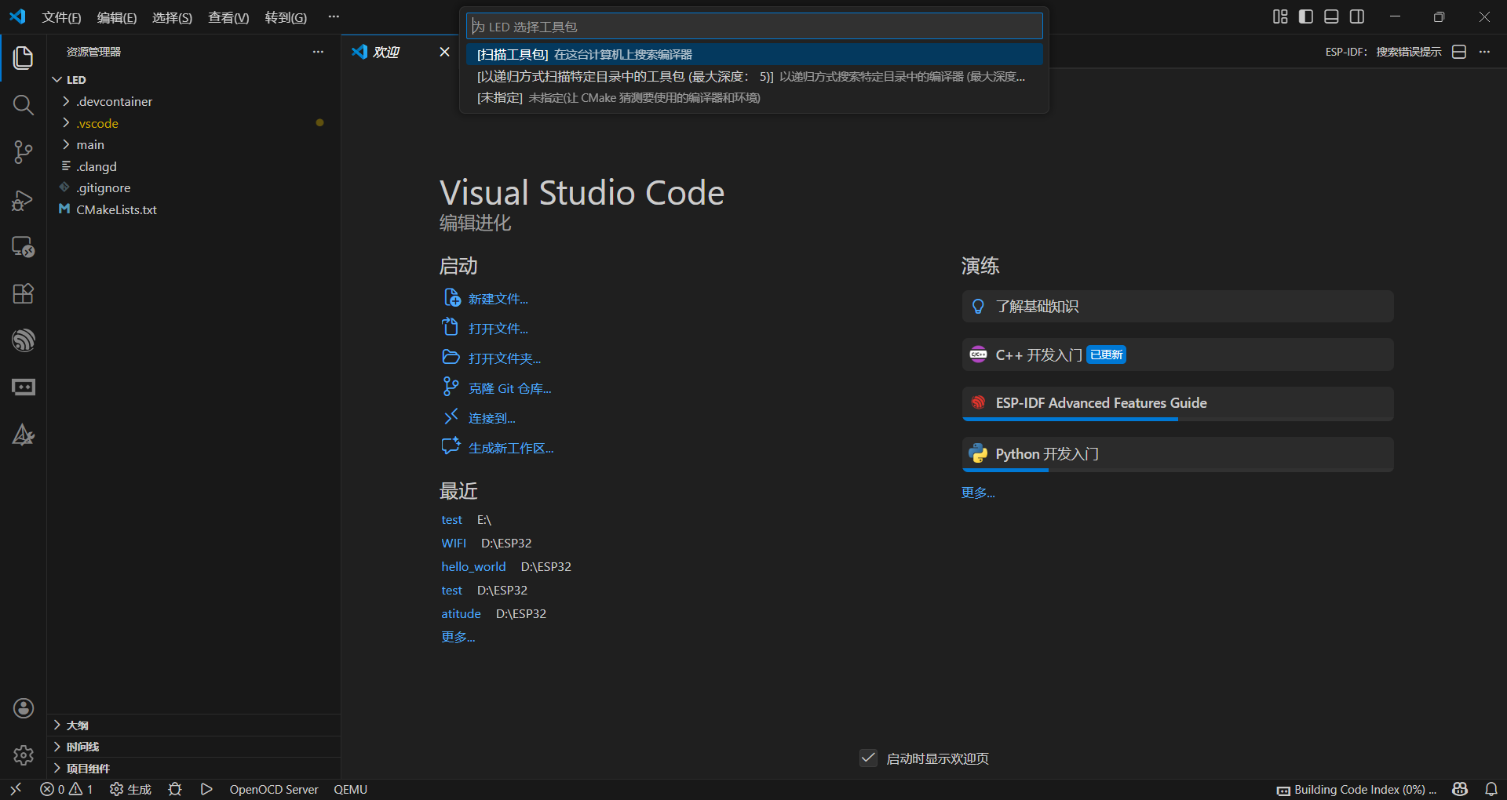This screenshot has height=800, width=1507.
Task: Open the Explorer view in activity bar
Action: (23, 58)
